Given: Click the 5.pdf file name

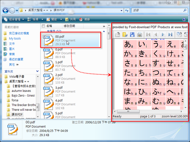Looking at the screenshot, I should (59, 113).
